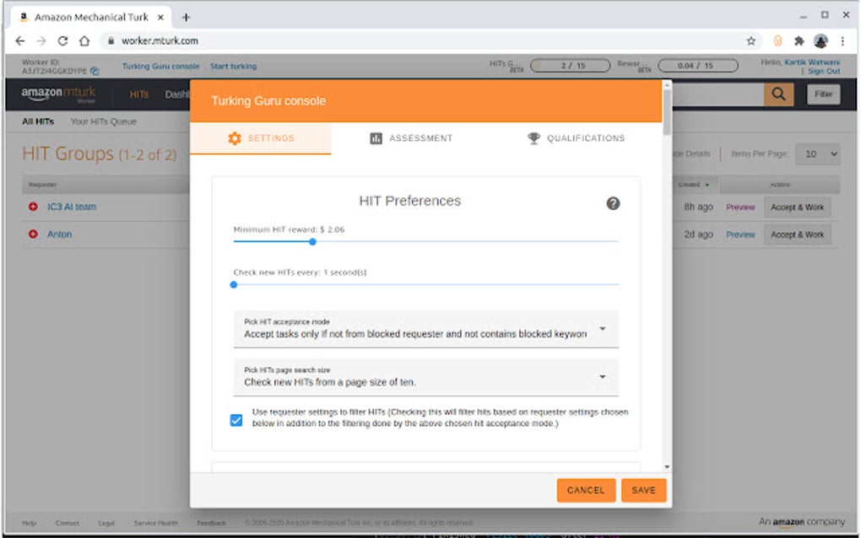Open the Items Per Page dropdown
This screenshot has width=861, height=538.
pos(818,154)
